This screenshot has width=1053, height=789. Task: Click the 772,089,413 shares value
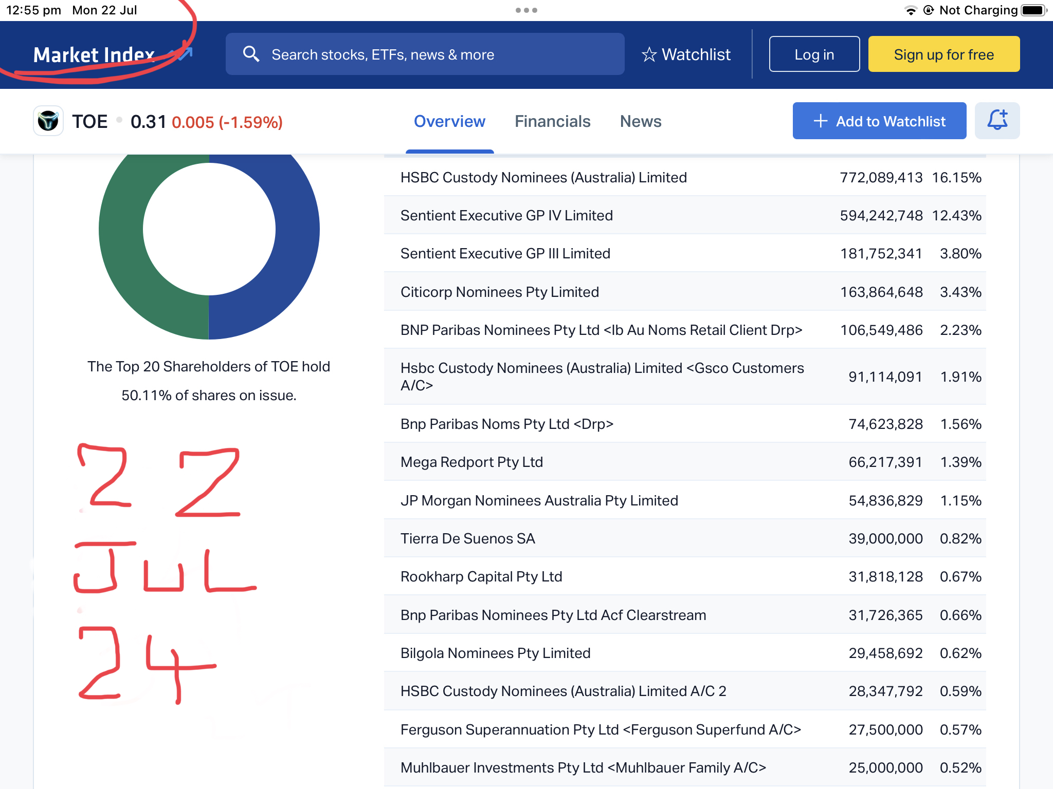coord(881,177)
